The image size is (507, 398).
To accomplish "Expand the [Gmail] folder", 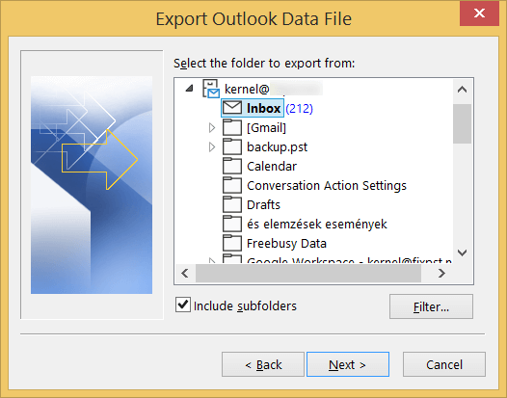I will [212, 128].
